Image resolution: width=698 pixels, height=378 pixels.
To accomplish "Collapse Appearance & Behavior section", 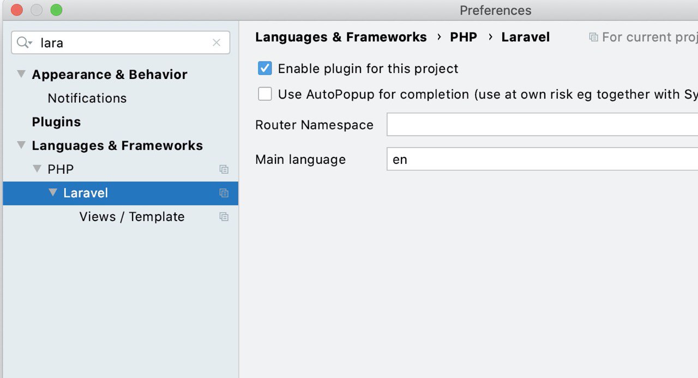I will (21, 74).
